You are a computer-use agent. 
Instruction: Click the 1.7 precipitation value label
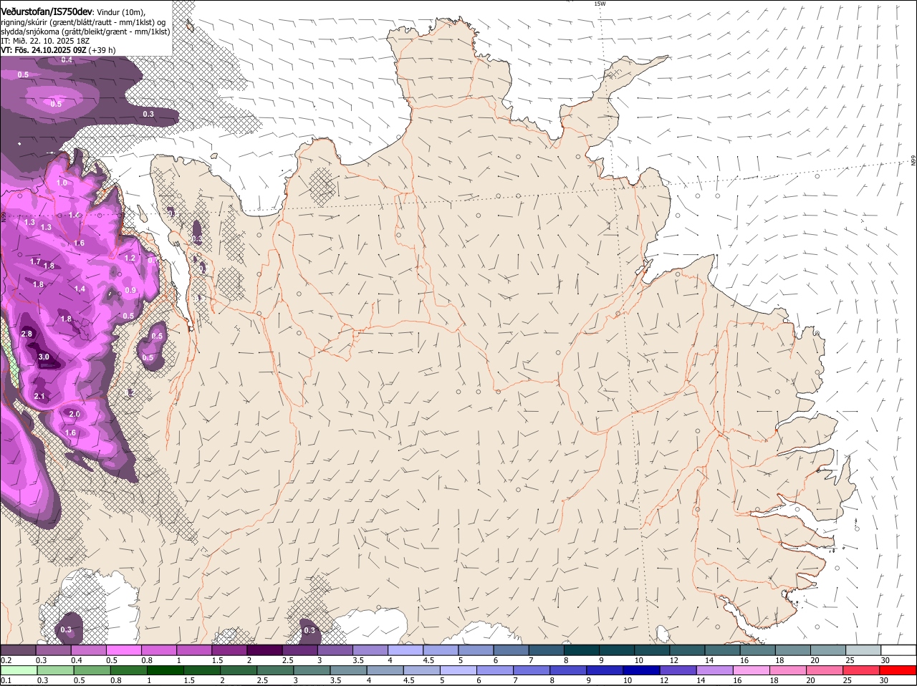click(35, 261)
